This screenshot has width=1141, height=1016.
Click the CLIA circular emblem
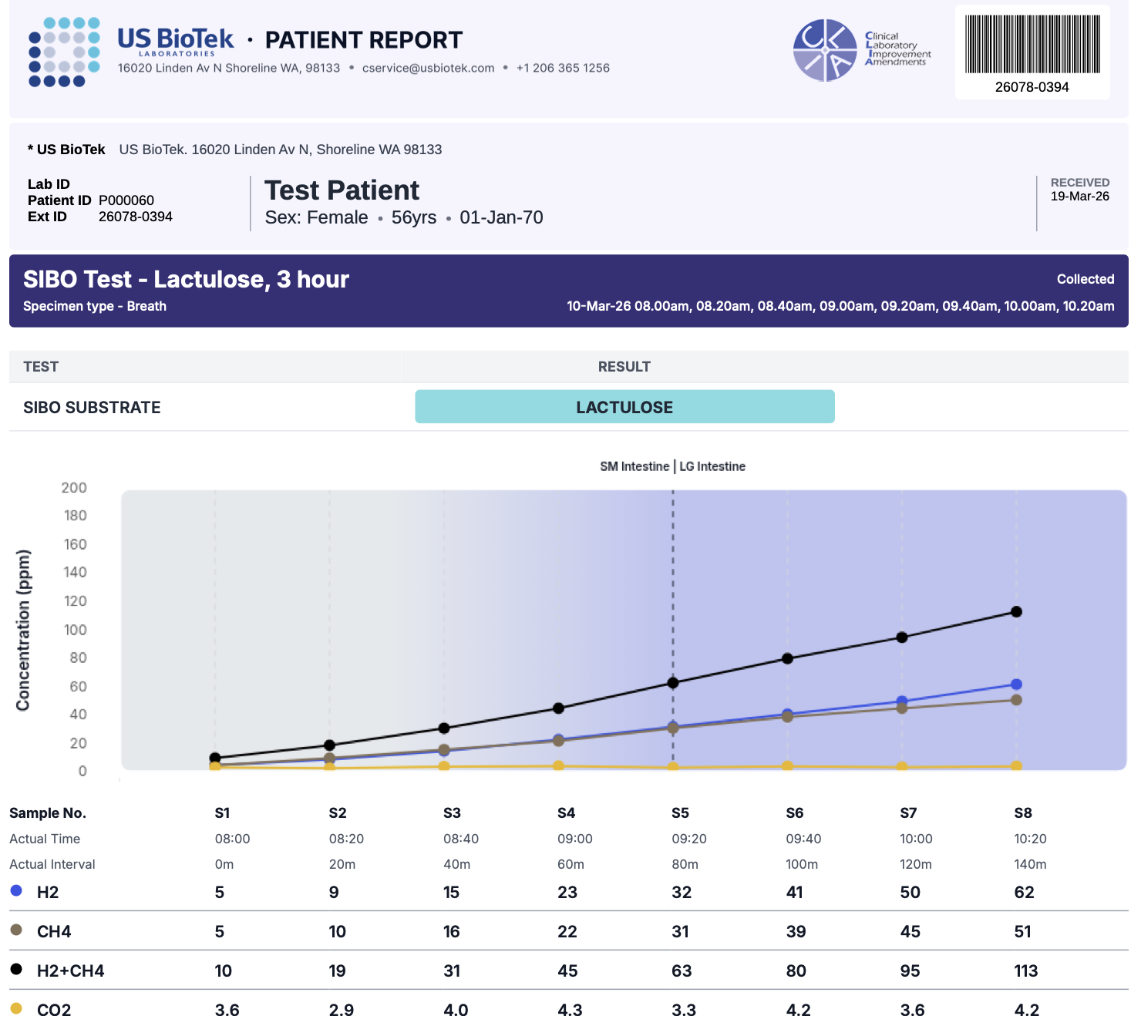(x=824, y=50)
